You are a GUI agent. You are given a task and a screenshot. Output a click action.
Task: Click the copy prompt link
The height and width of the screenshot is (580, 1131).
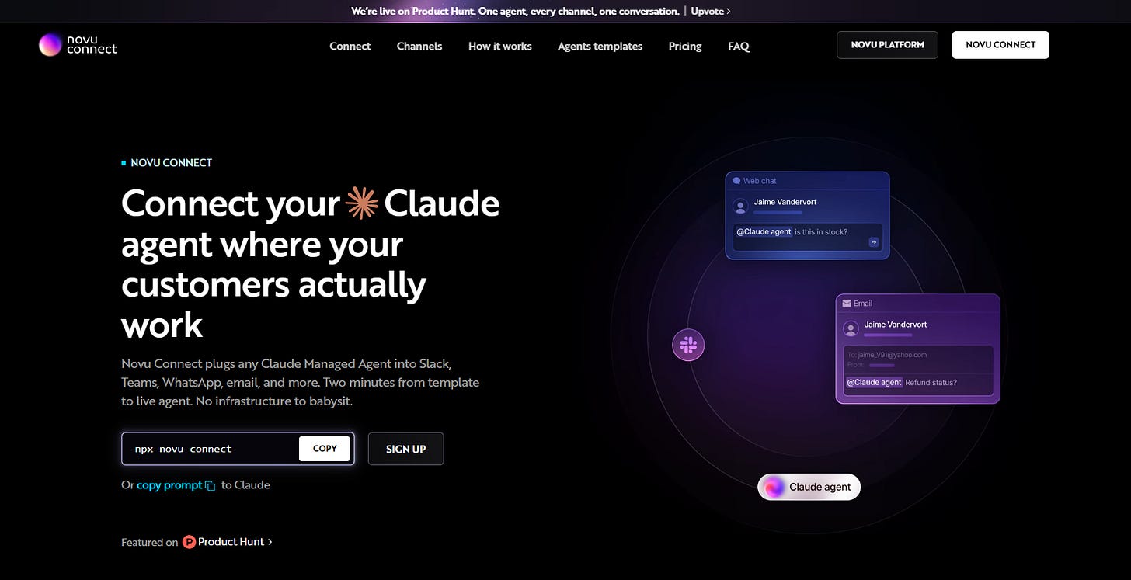coord(169,485)
